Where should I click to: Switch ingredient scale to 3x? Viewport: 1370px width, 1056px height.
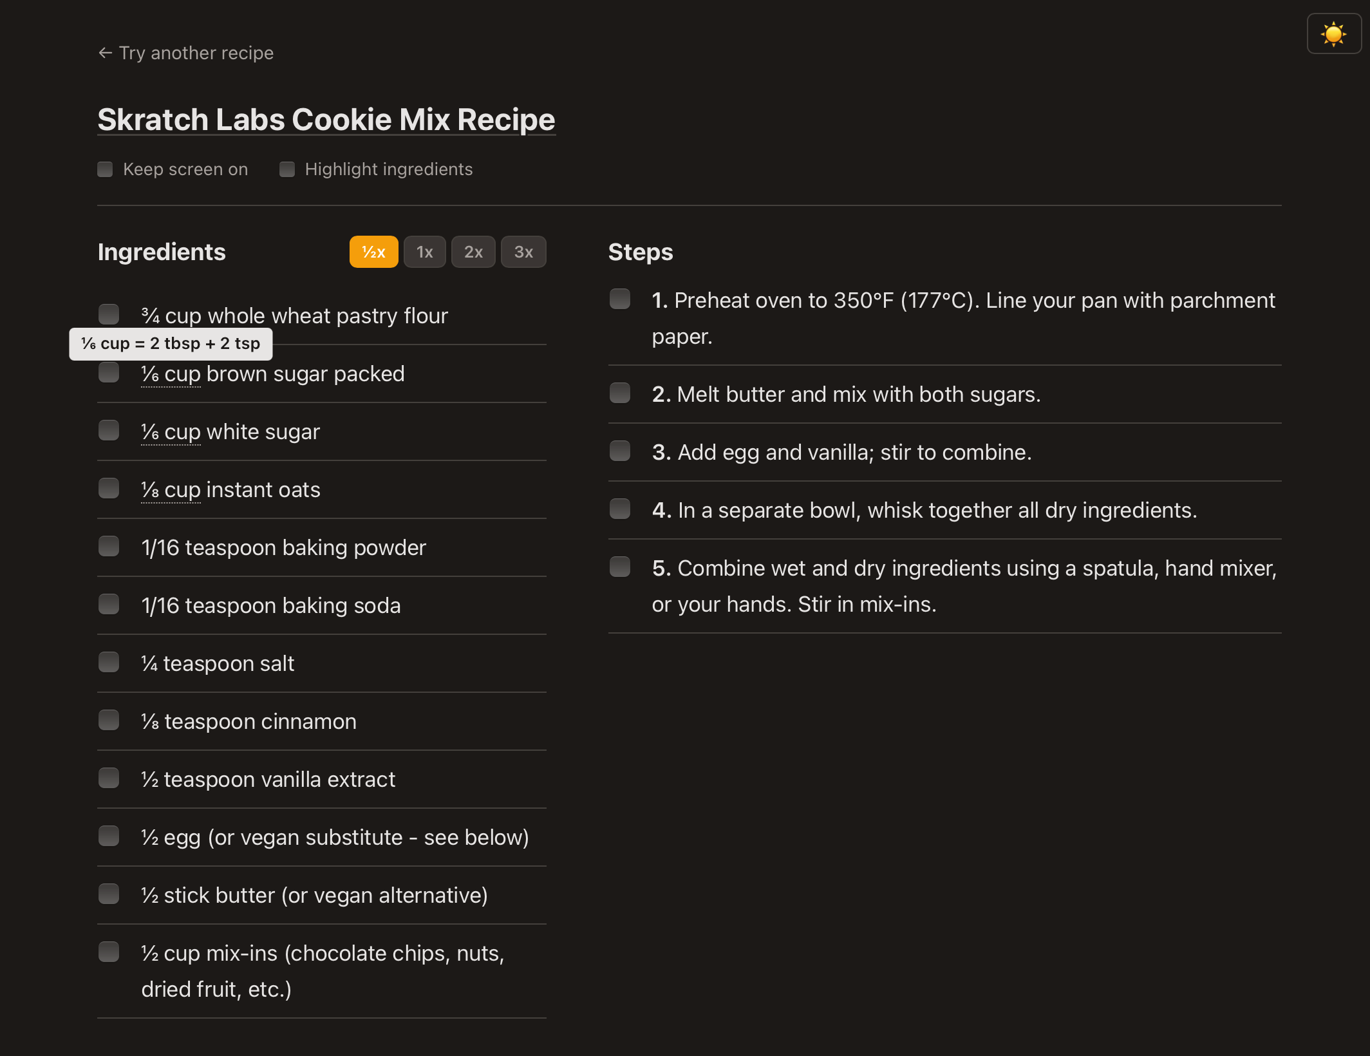click(523, 252)
